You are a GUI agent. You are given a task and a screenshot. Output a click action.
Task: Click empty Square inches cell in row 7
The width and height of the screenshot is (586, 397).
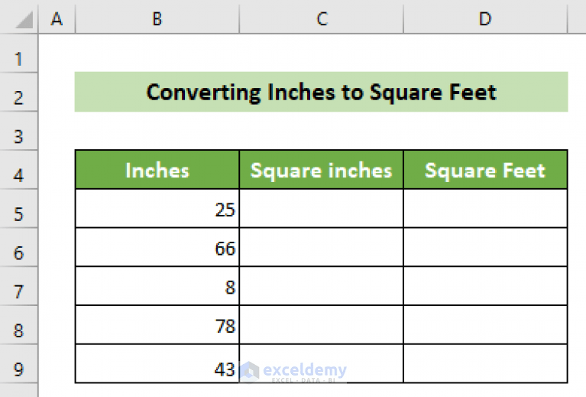point(322,286)
